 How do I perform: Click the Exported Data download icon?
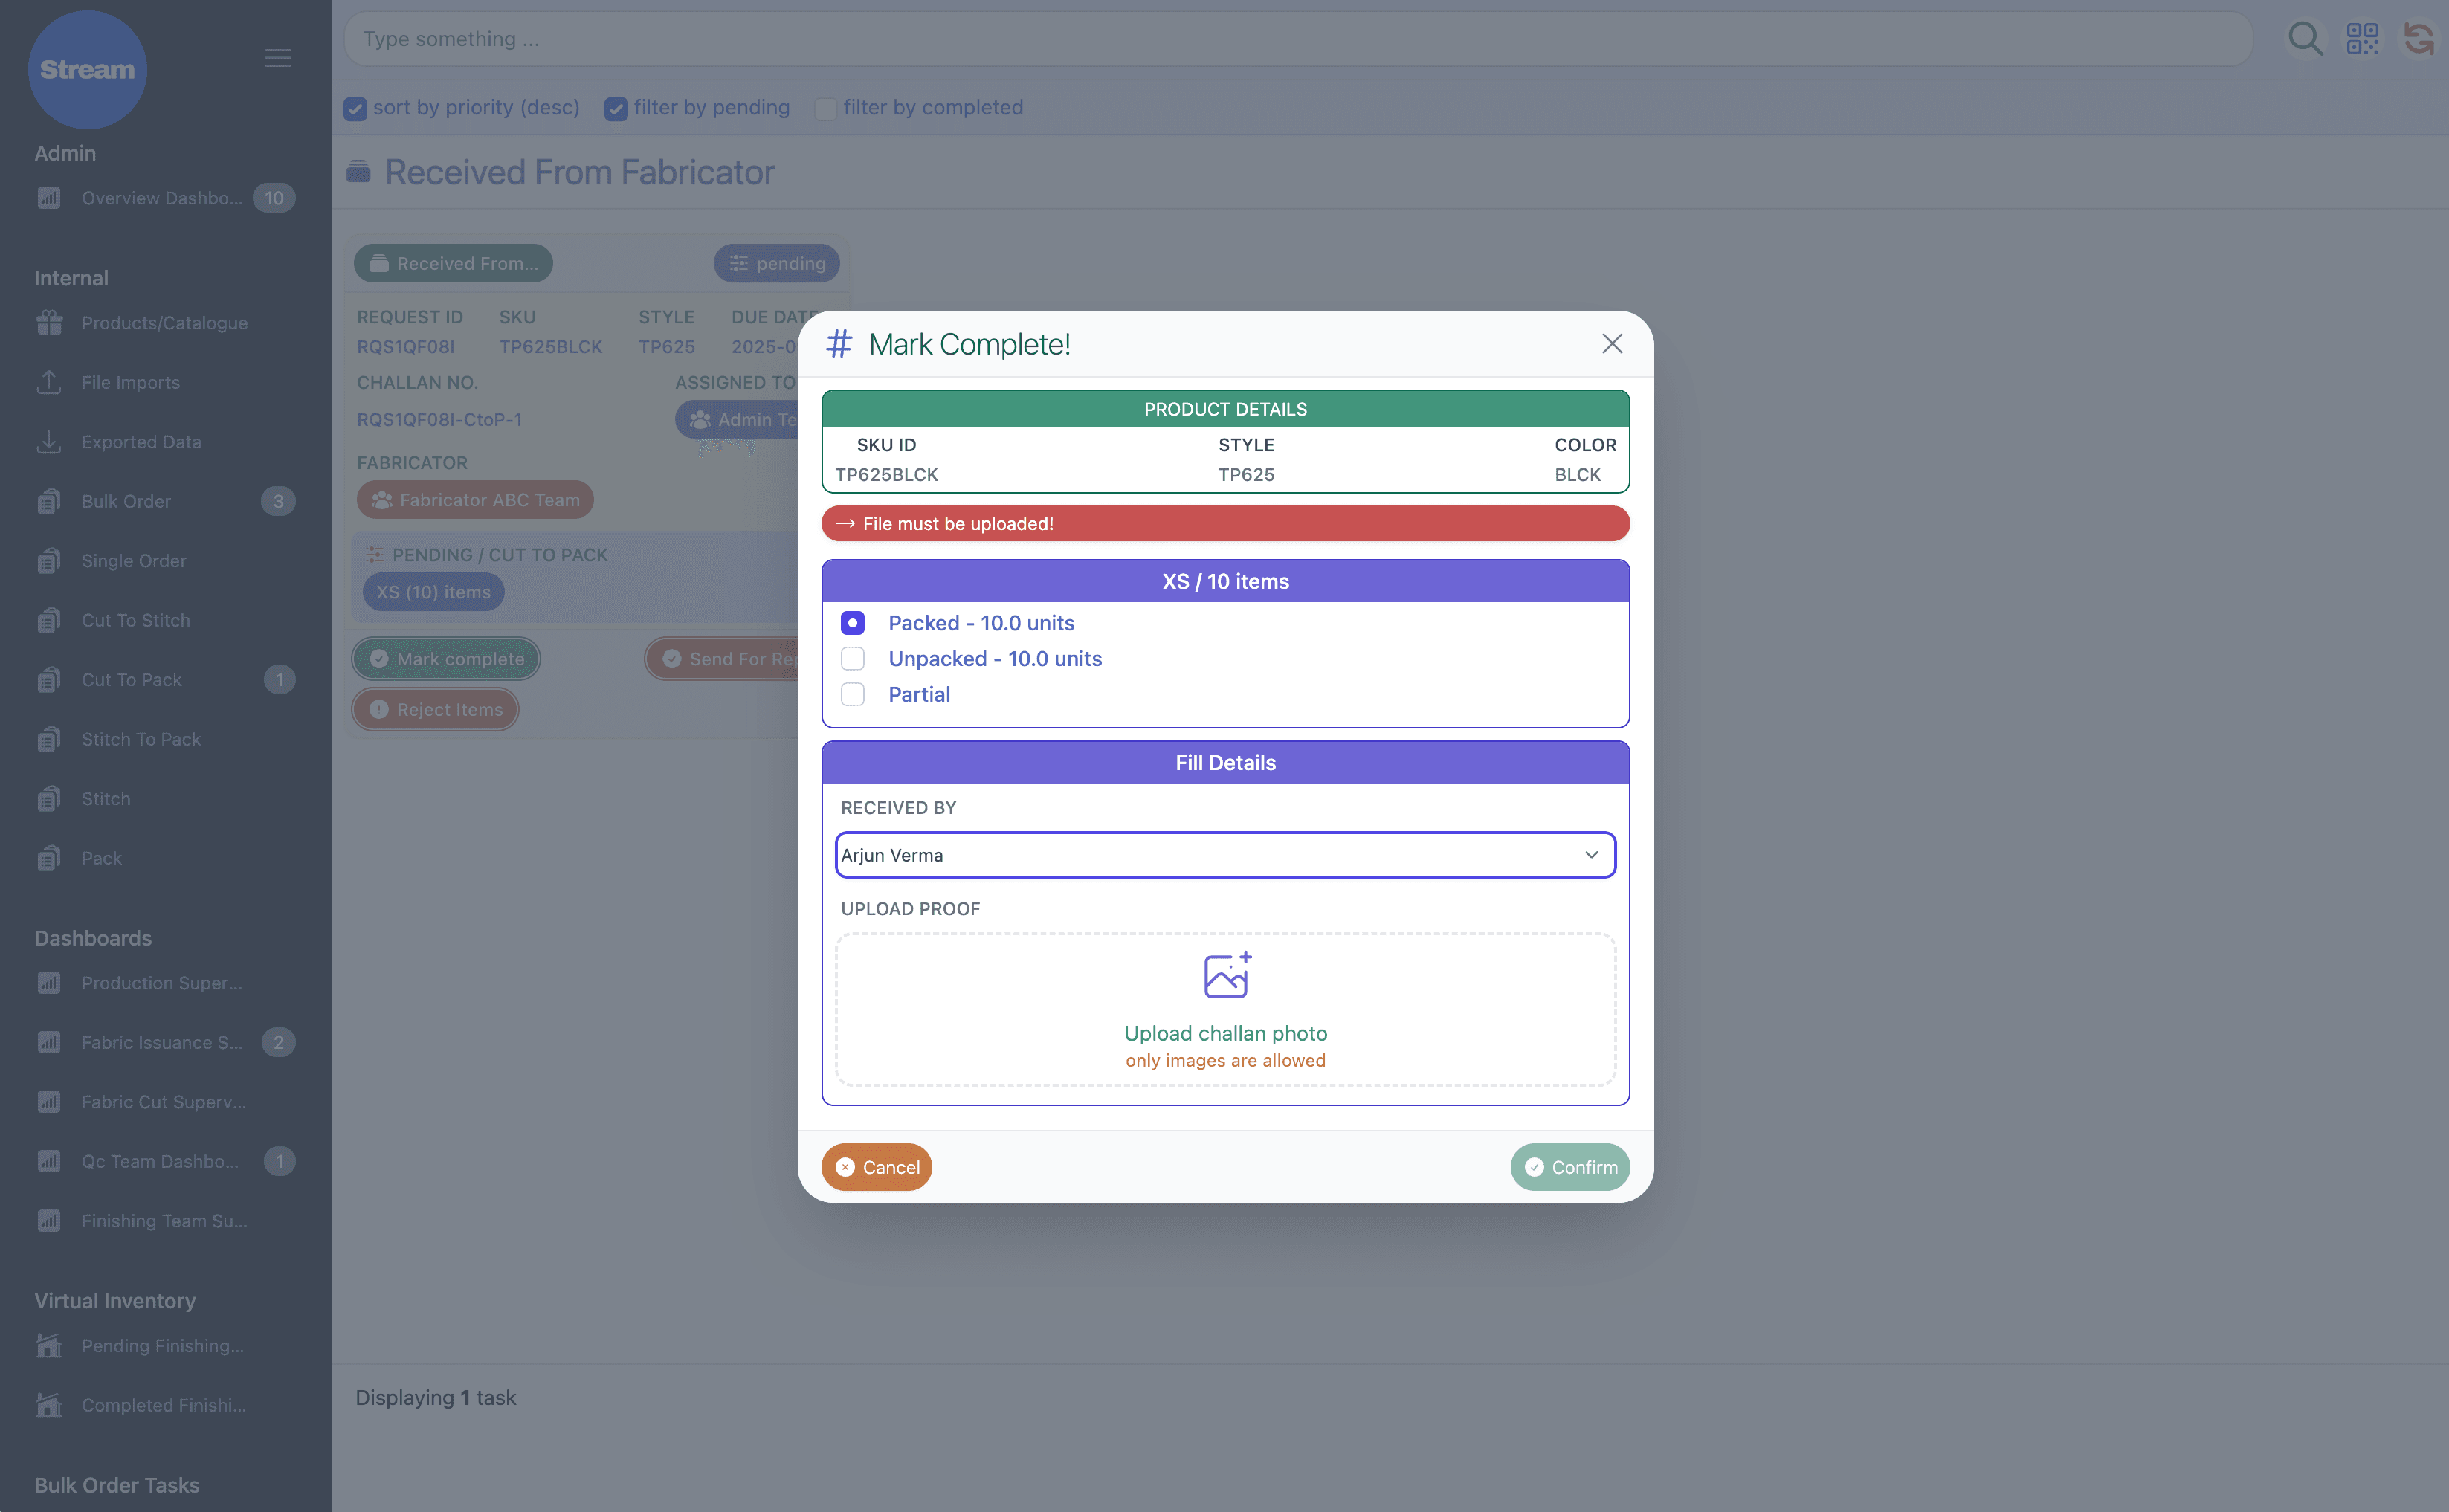(x=49, y=441)
